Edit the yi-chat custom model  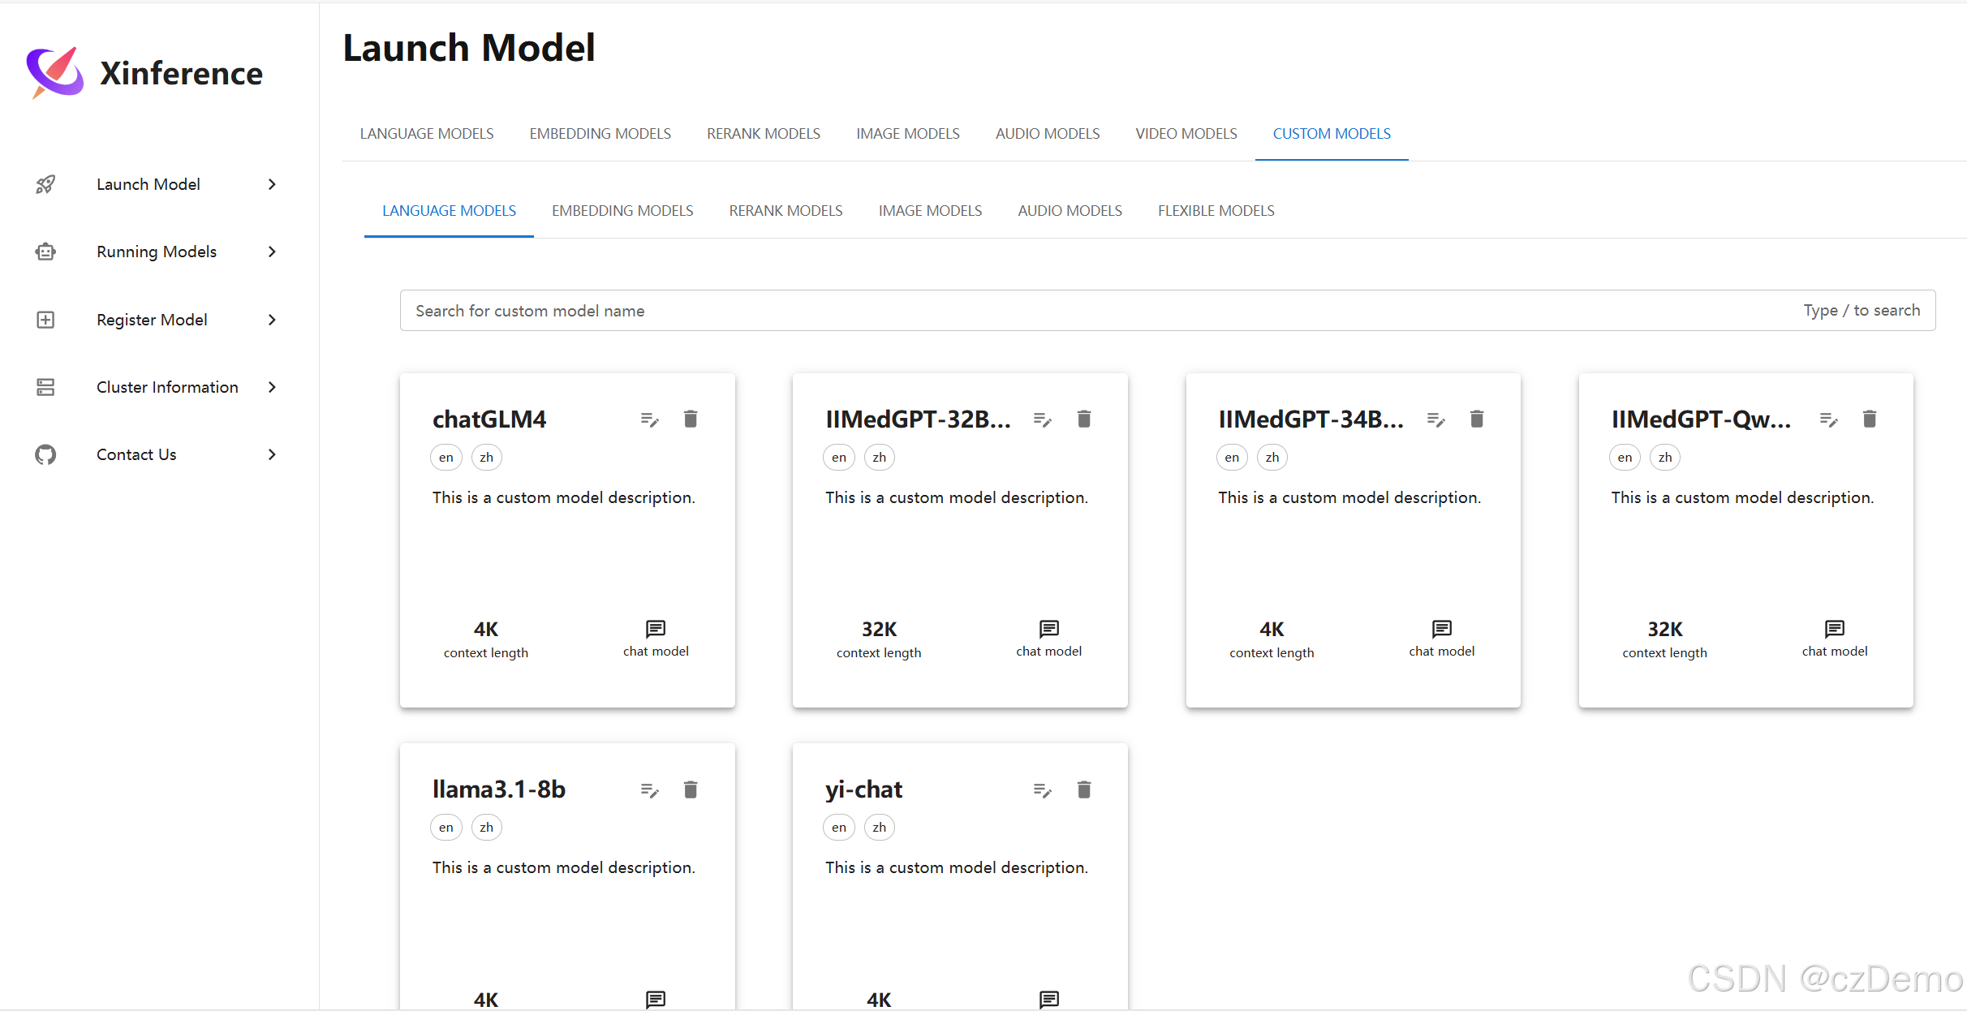click(1043, 790)
